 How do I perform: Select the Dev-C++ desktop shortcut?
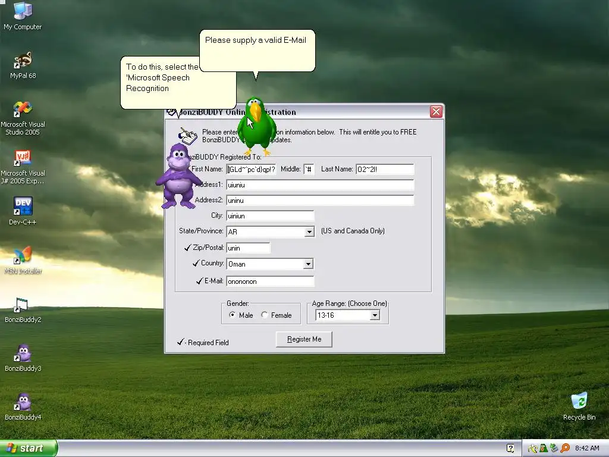click(23, 211)
